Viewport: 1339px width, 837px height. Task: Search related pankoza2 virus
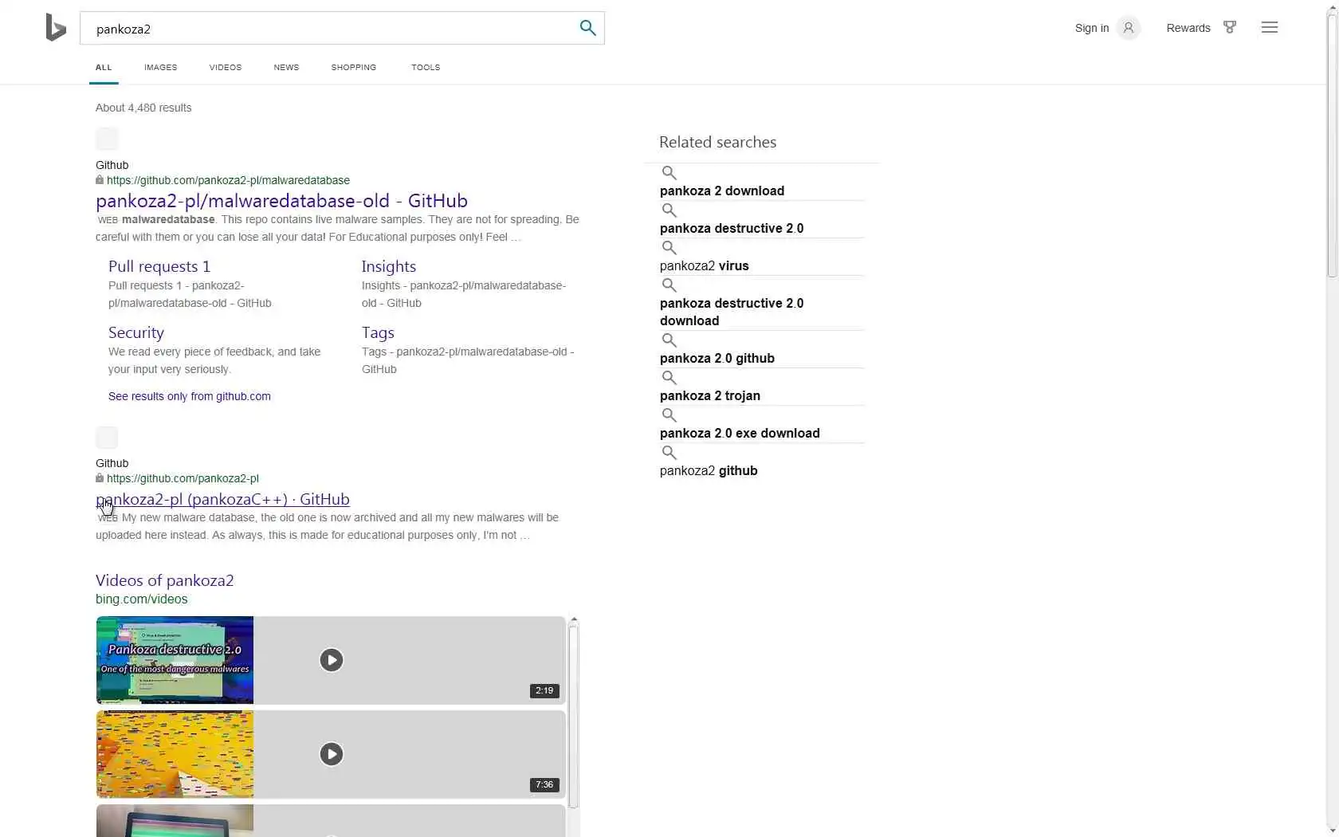[704, 265]
